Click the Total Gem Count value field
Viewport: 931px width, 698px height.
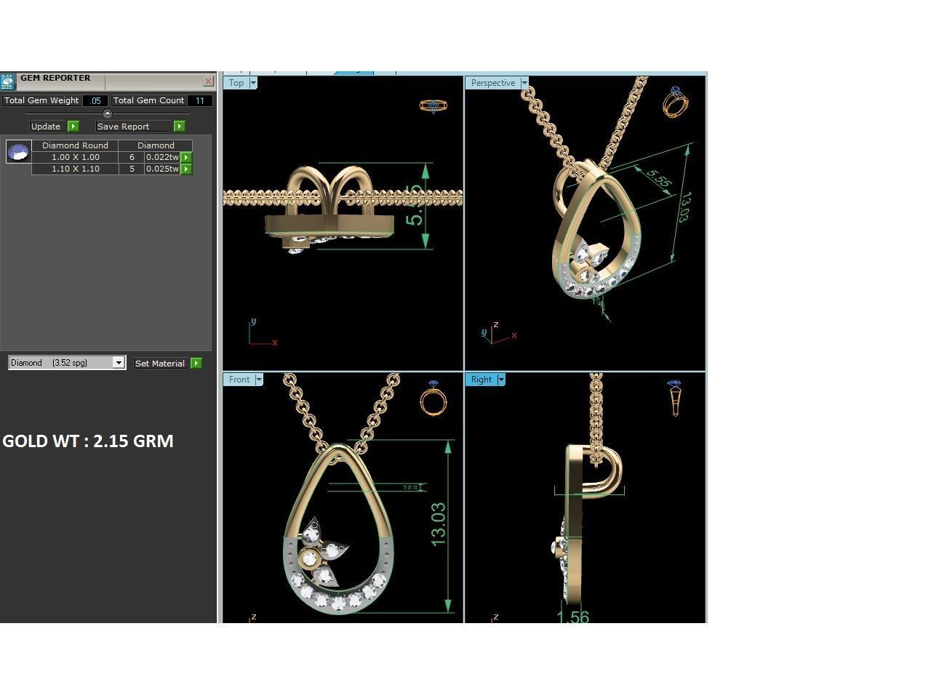coord(200,101)
